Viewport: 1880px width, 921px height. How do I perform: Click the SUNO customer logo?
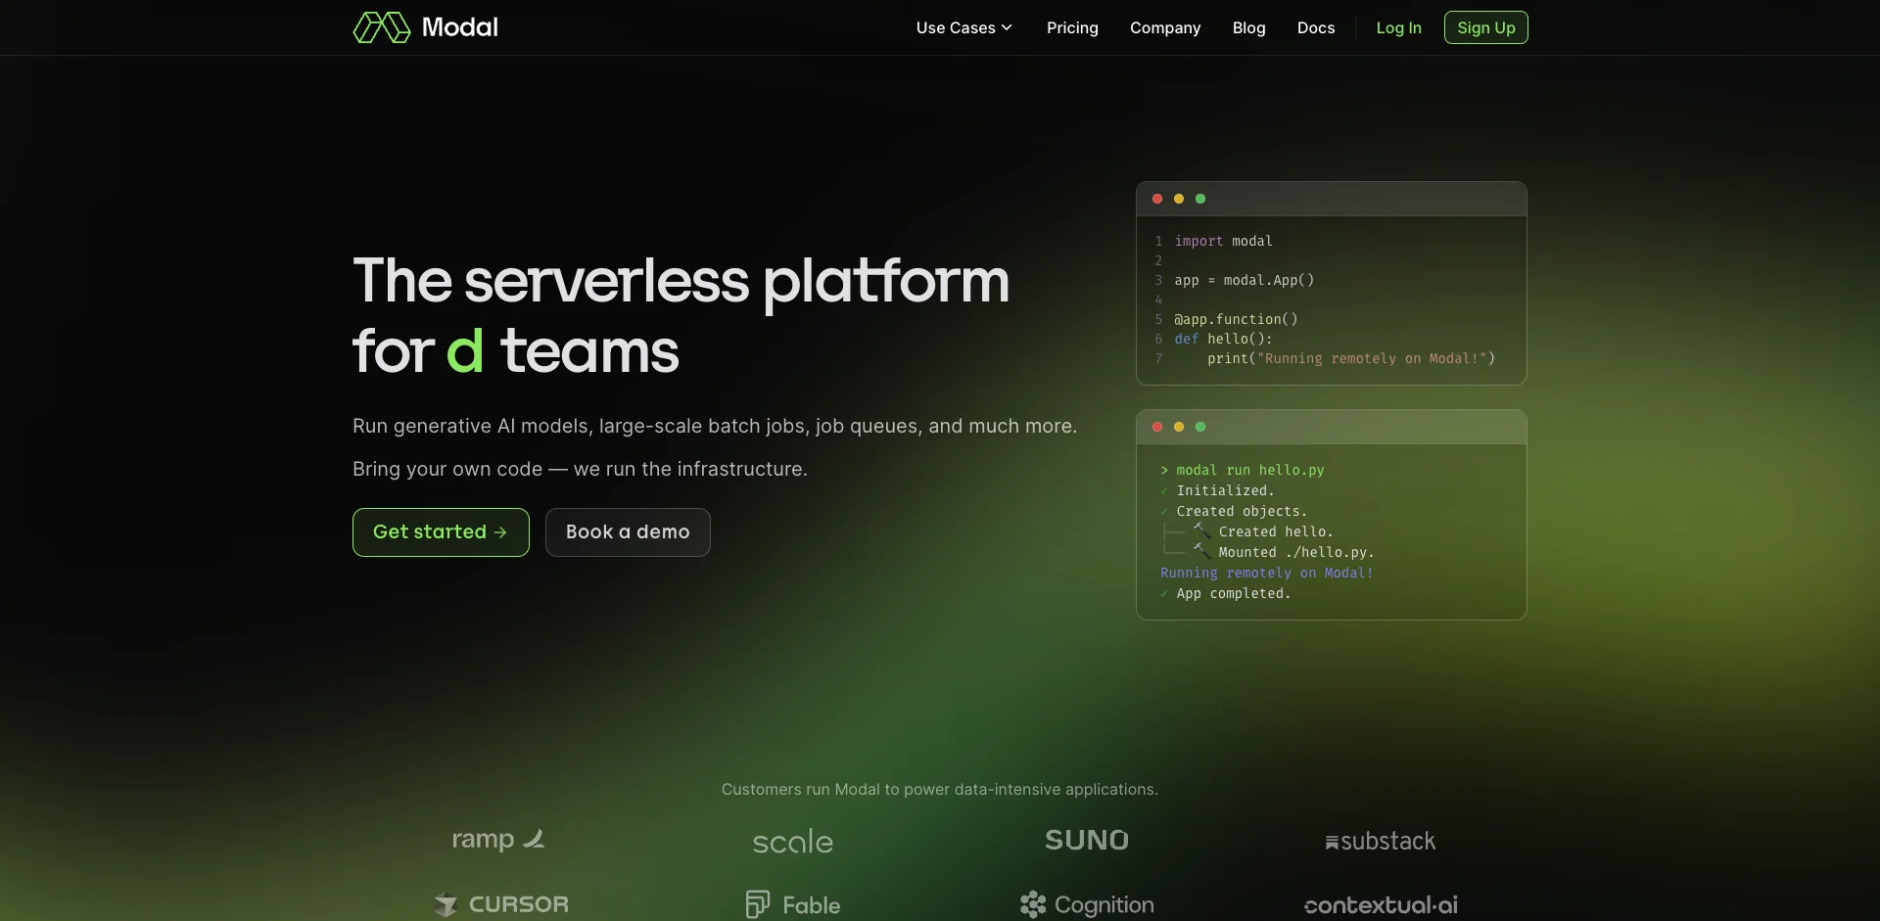(x=1087, y=840)
